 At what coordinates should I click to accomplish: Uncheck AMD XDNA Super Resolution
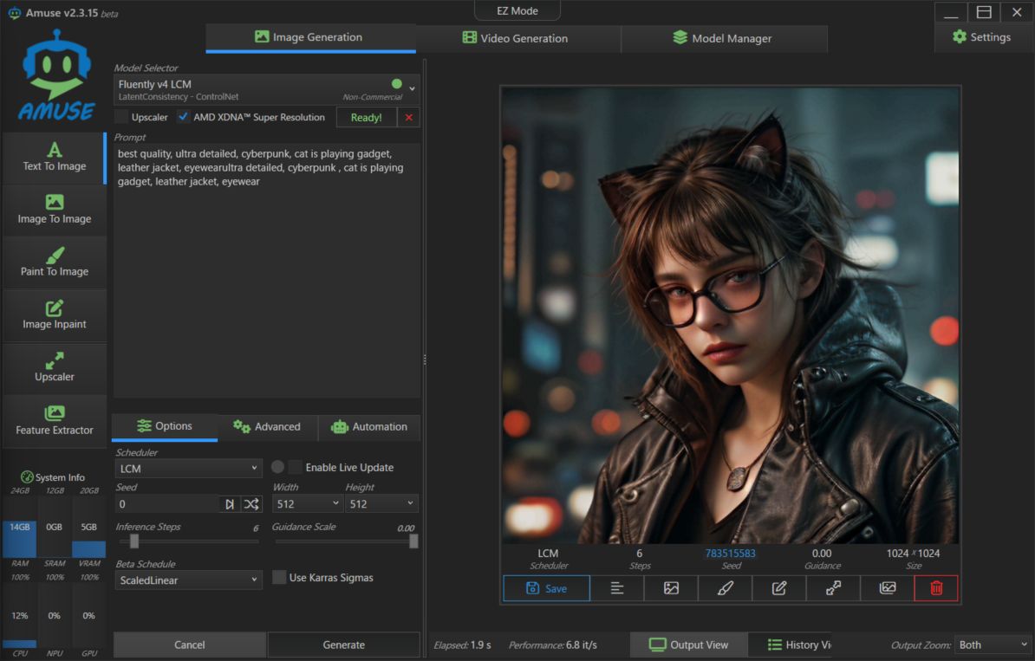[x=183, y=117]
